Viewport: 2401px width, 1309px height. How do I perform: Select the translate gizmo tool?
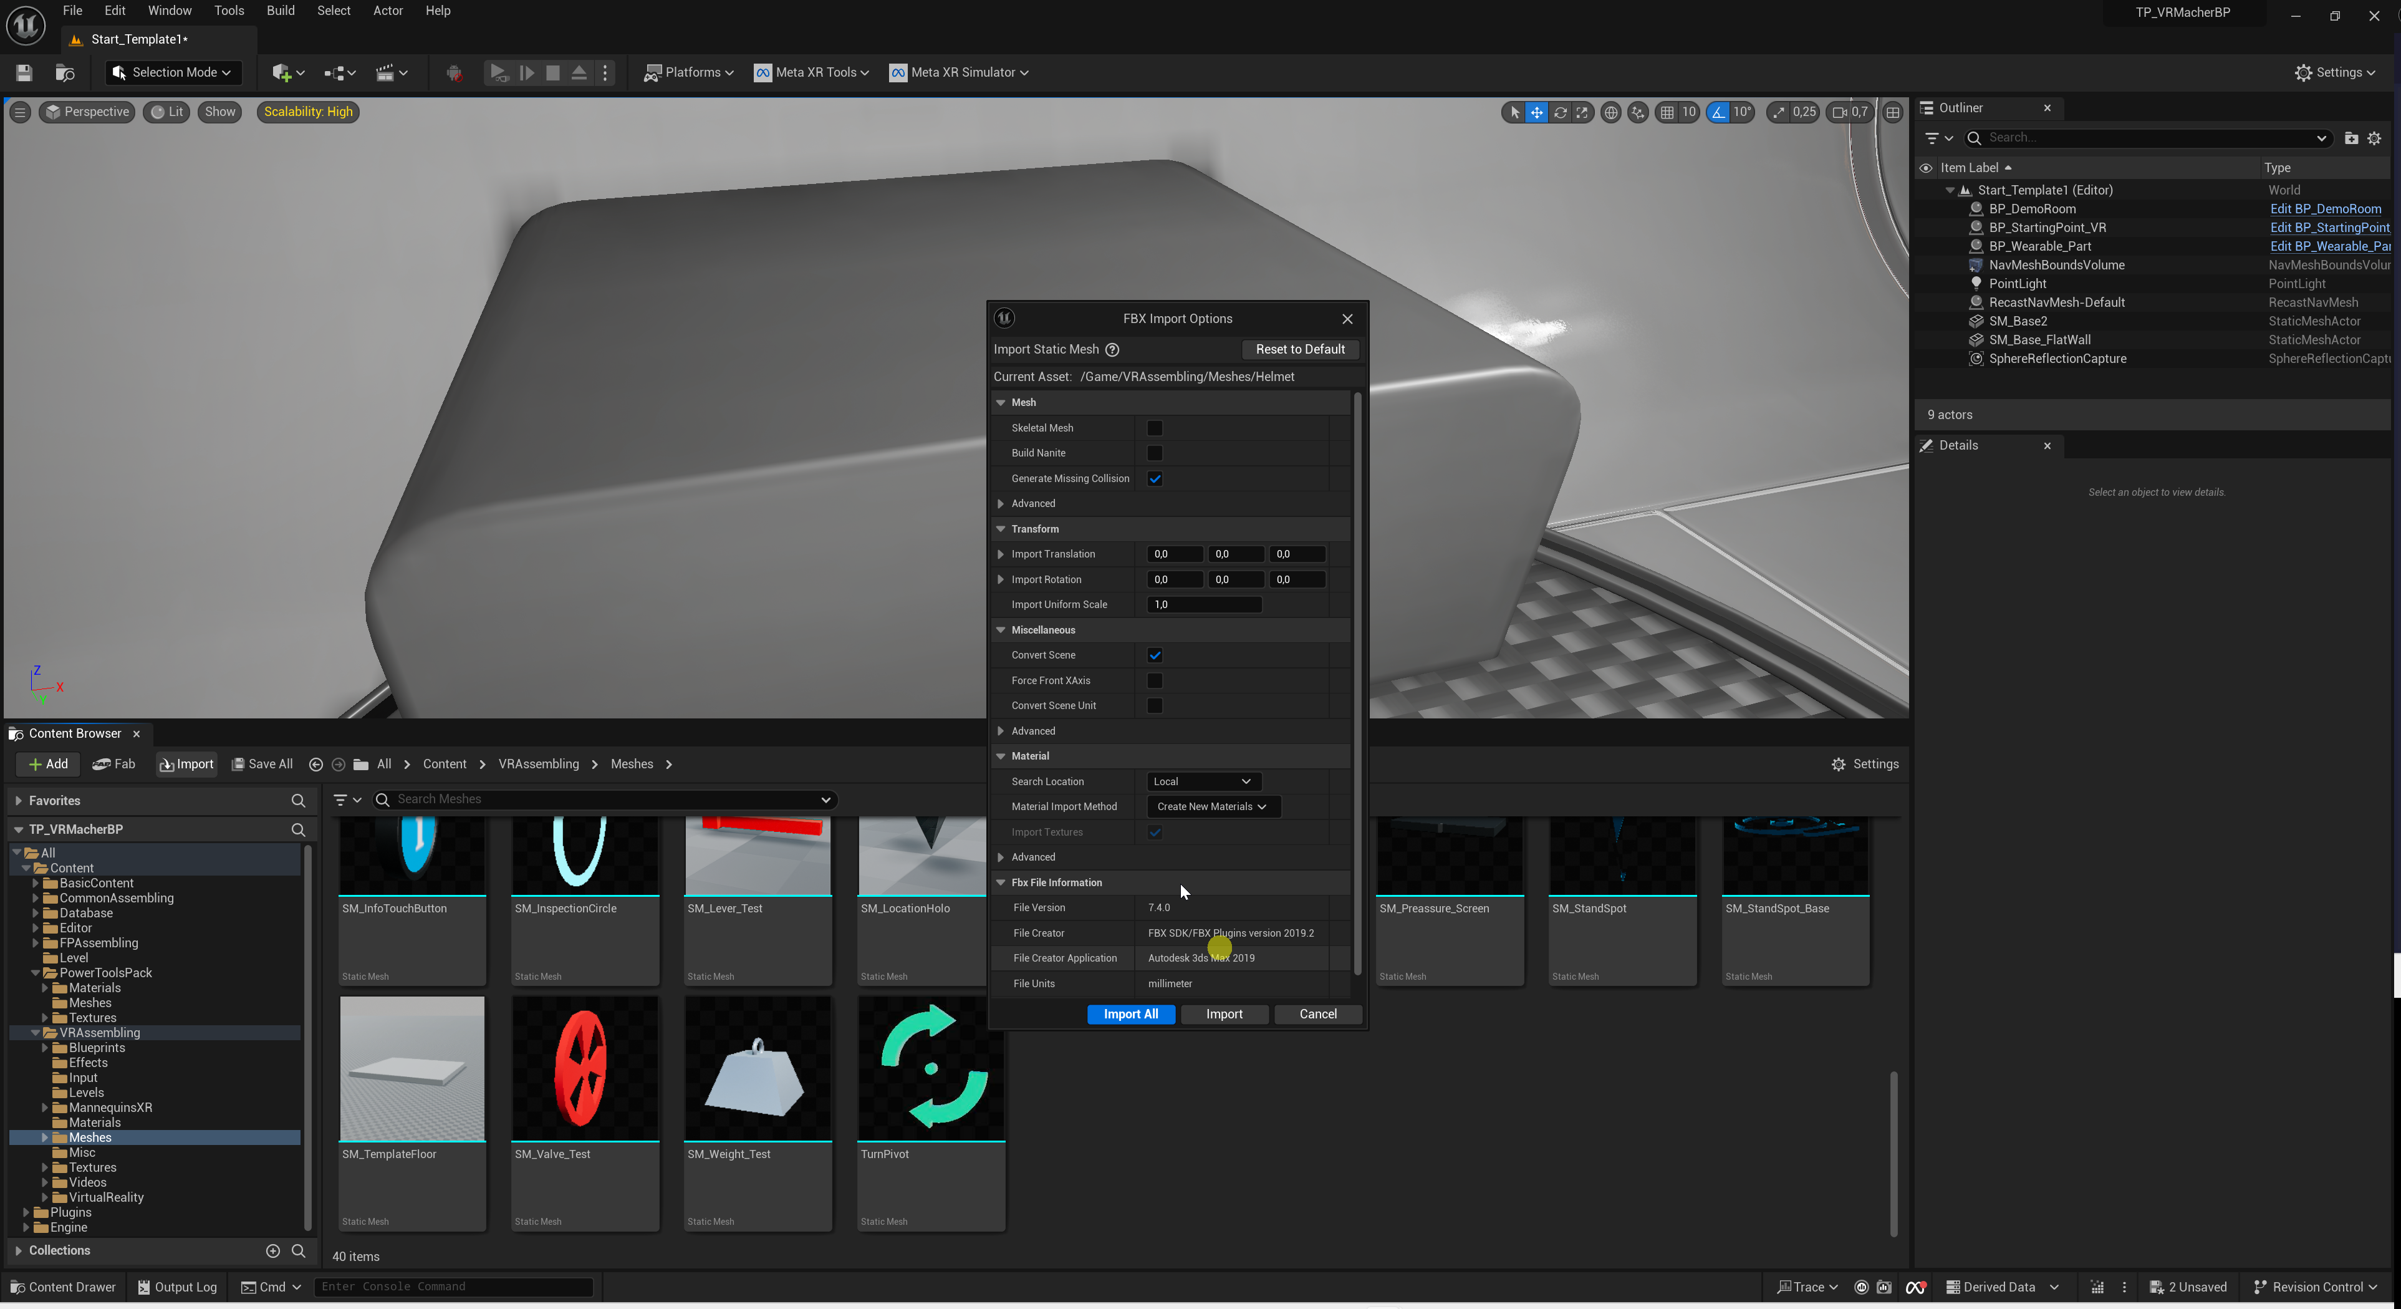click(1536, 112)
